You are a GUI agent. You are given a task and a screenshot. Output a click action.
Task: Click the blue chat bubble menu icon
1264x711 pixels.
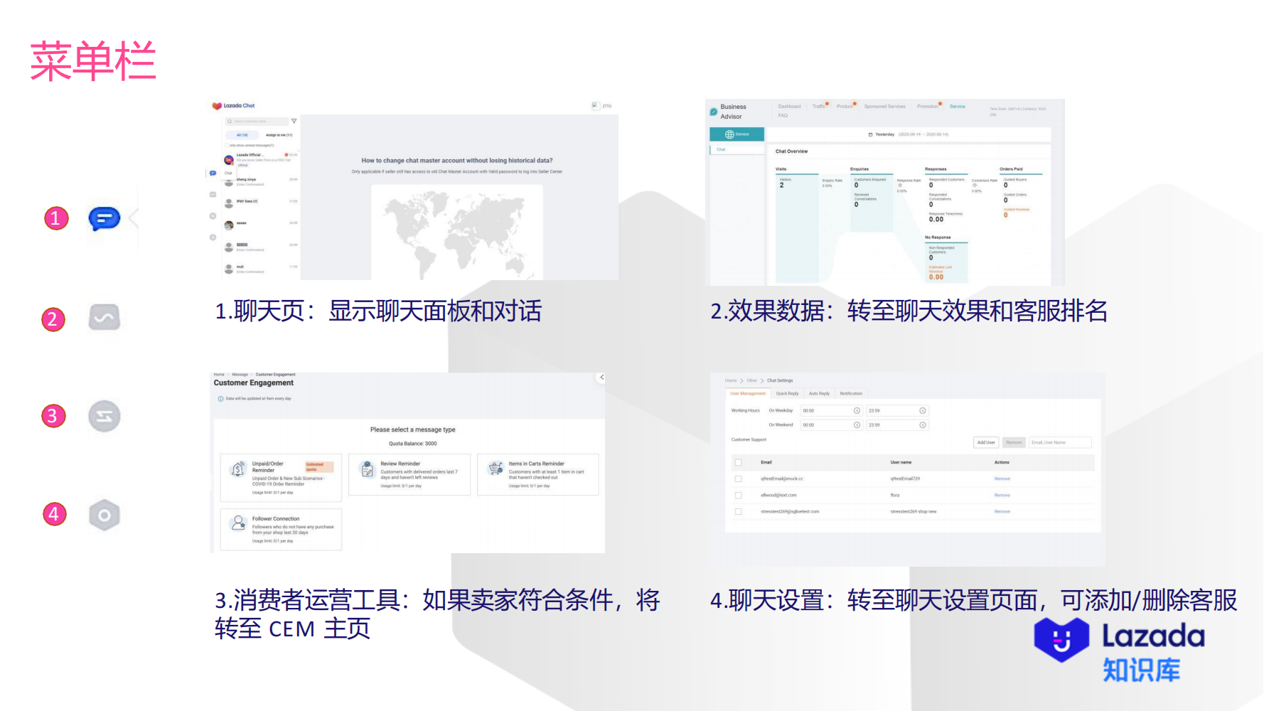coord(105,218)
